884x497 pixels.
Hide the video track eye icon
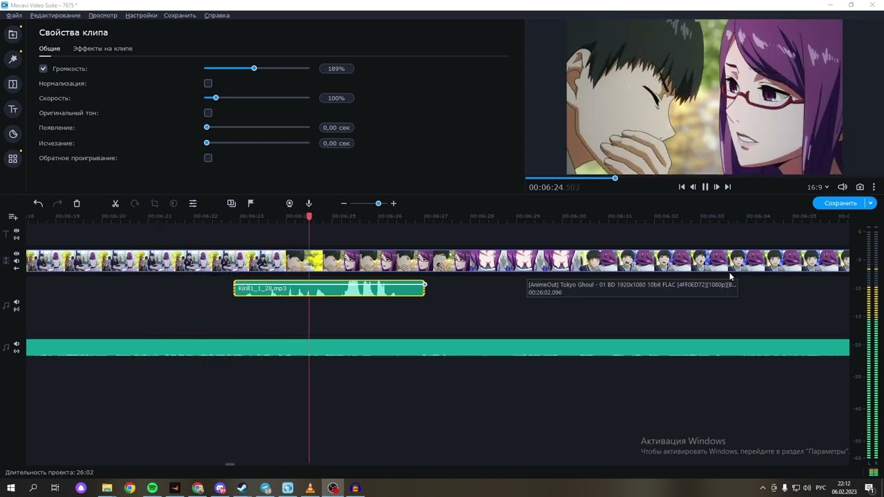(x=17, y=254)
